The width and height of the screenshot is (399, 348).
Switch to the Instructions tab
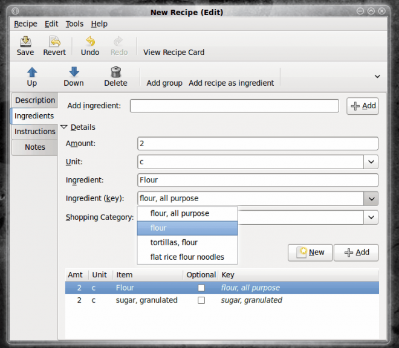[35, 132]
